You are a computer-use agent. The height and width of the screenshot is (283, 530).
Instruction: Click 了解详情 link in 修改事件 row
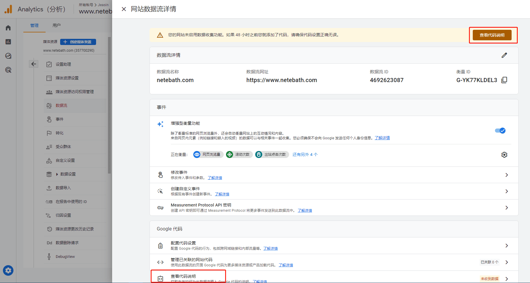(215, 178)
